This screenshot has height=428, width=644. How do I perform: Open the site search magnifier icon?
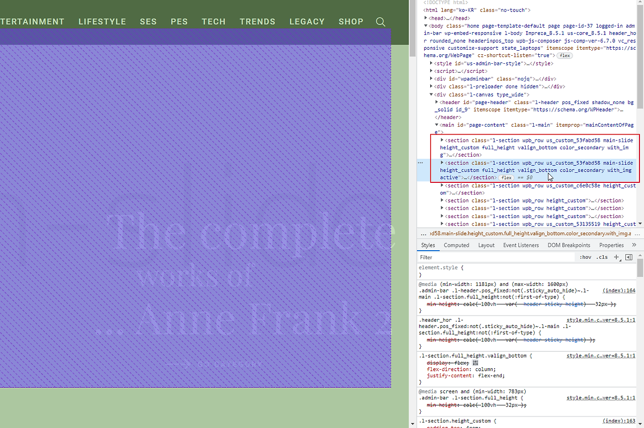coord(380,22)
